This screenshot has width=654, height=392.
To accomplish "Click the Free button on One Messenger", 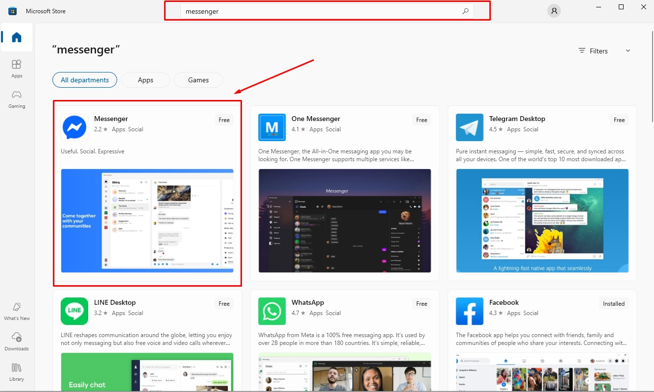I will [422, 120].
